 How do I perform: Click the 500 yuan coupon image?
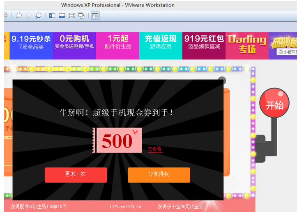117,140
